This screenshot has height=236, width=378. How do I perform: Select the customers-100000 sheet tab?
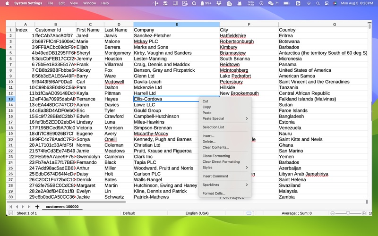[62, 207]
